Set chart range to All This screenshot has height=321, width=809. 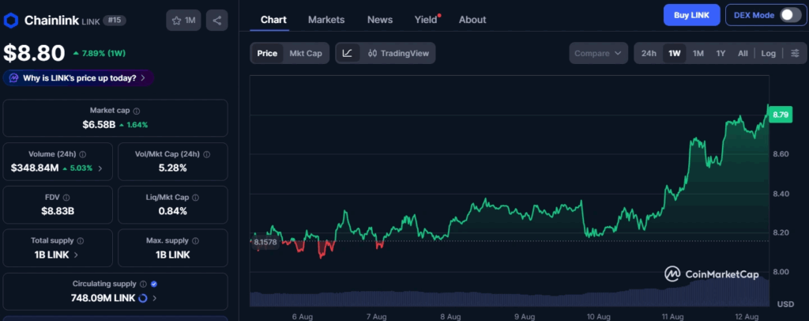[743, 53]
